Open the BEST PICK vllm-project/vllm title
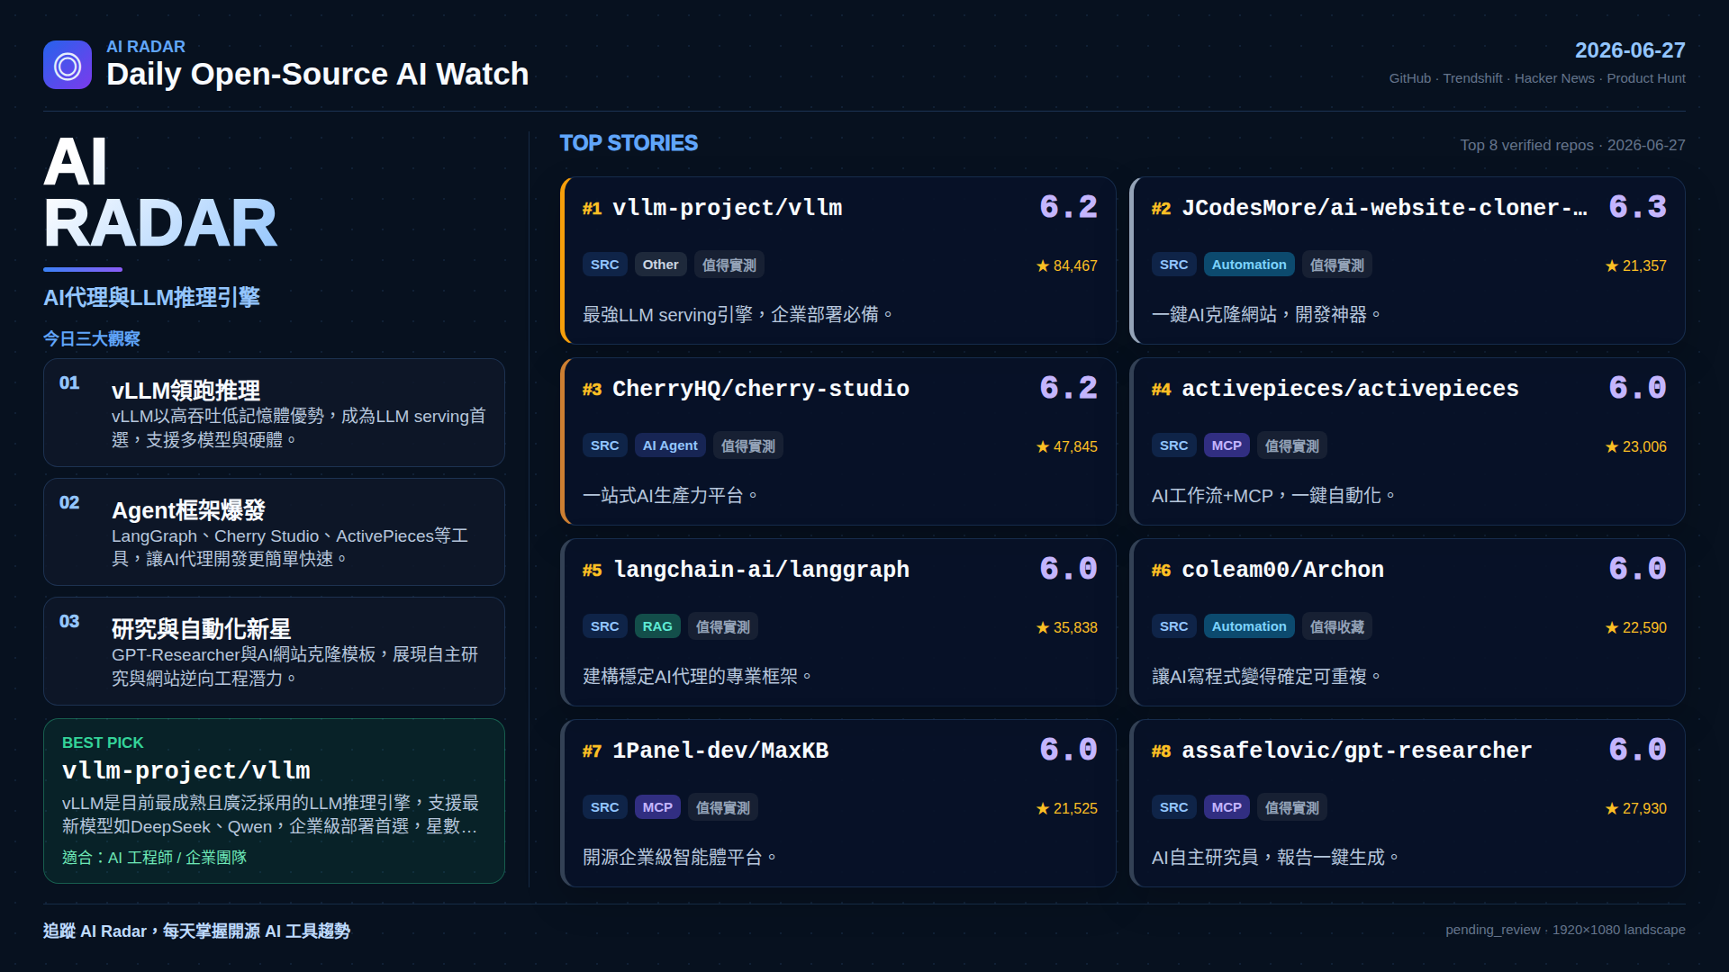 pos(186,771)
